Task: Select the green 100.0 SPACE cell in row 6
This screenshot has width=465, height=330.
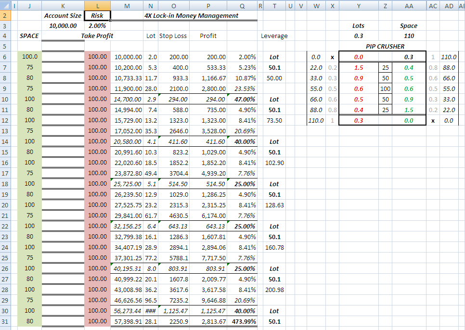Action: (x=29, y=57)
